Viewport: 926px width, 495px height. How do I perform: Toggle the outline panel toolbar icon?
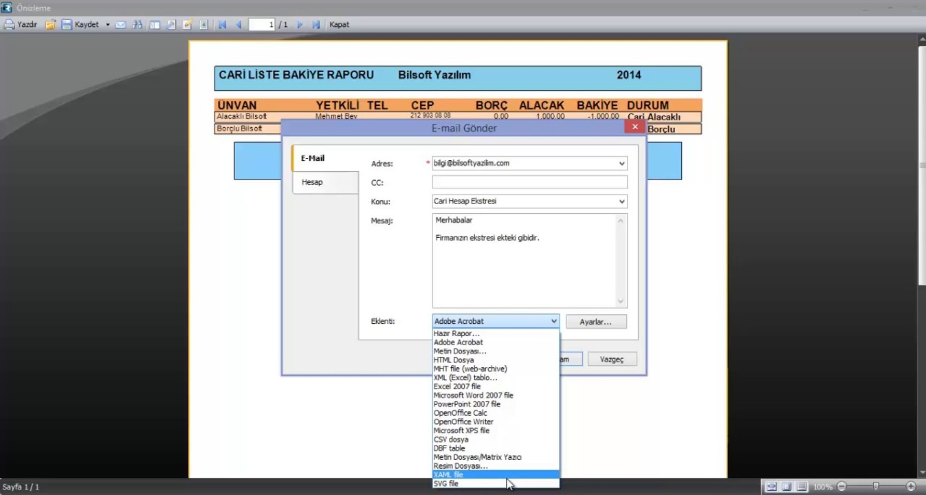155,25
